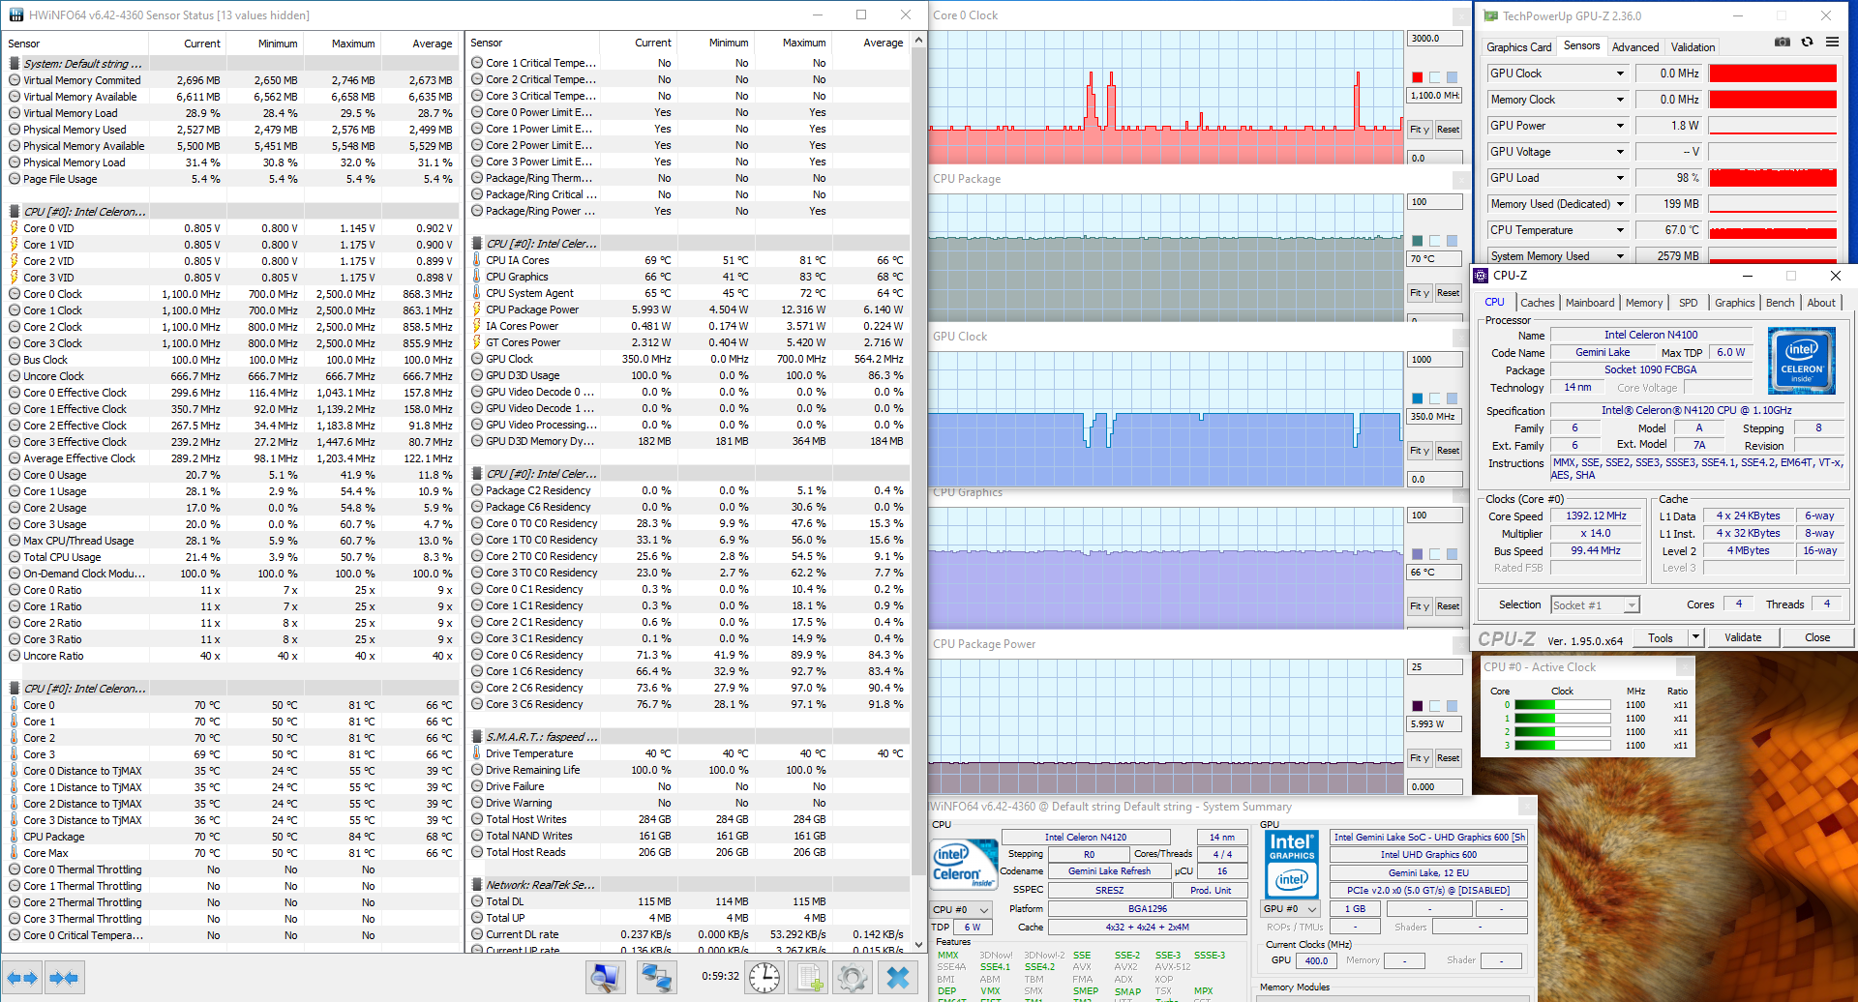Click the HWiNFO sensor list vertical scrollbar
The height and width of the screenshot is (1002, 1858).
coord(918,493)
